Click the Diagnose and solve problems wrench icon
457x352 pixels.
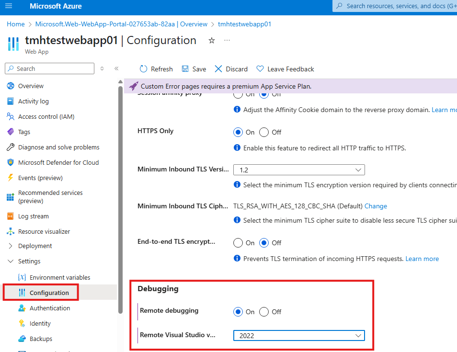click(11, 147)
